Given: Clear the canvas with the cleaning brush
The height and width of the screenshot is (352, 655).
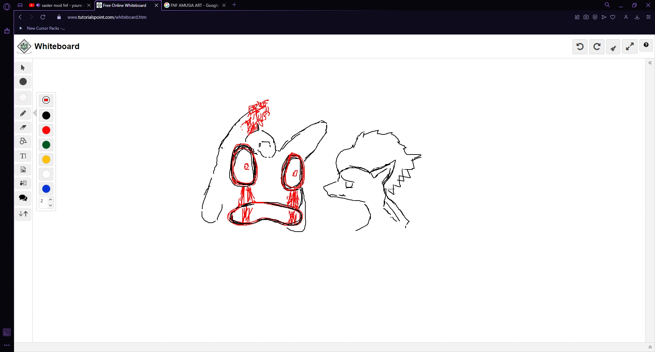Looking at the screenshot, I should click(613, 46).
